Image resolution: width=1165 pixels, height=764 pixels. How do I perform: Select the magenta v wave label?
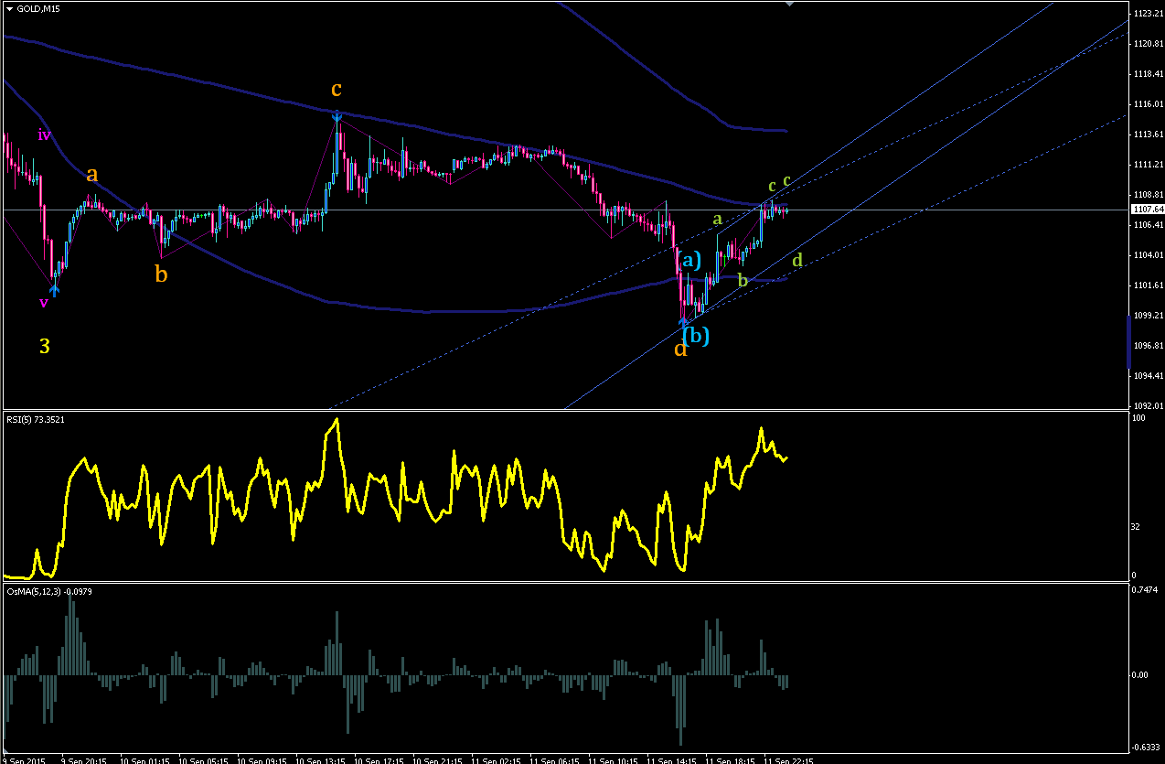pos(43,303)
